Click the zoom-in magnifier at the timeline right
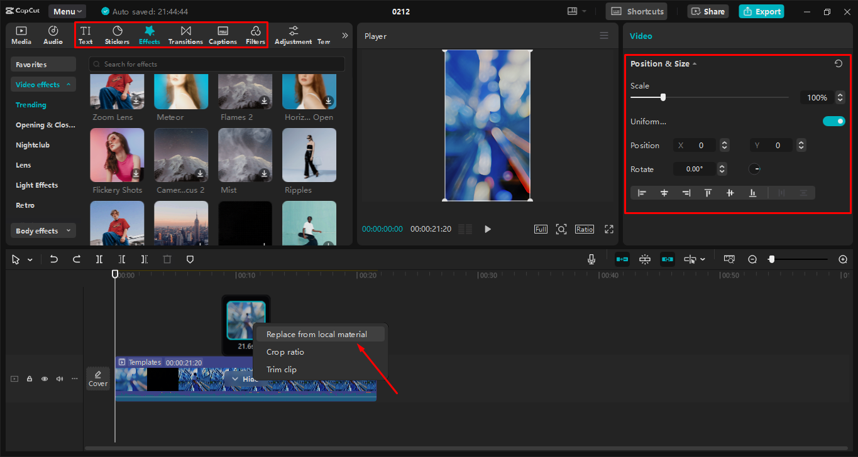 [842, 259]
